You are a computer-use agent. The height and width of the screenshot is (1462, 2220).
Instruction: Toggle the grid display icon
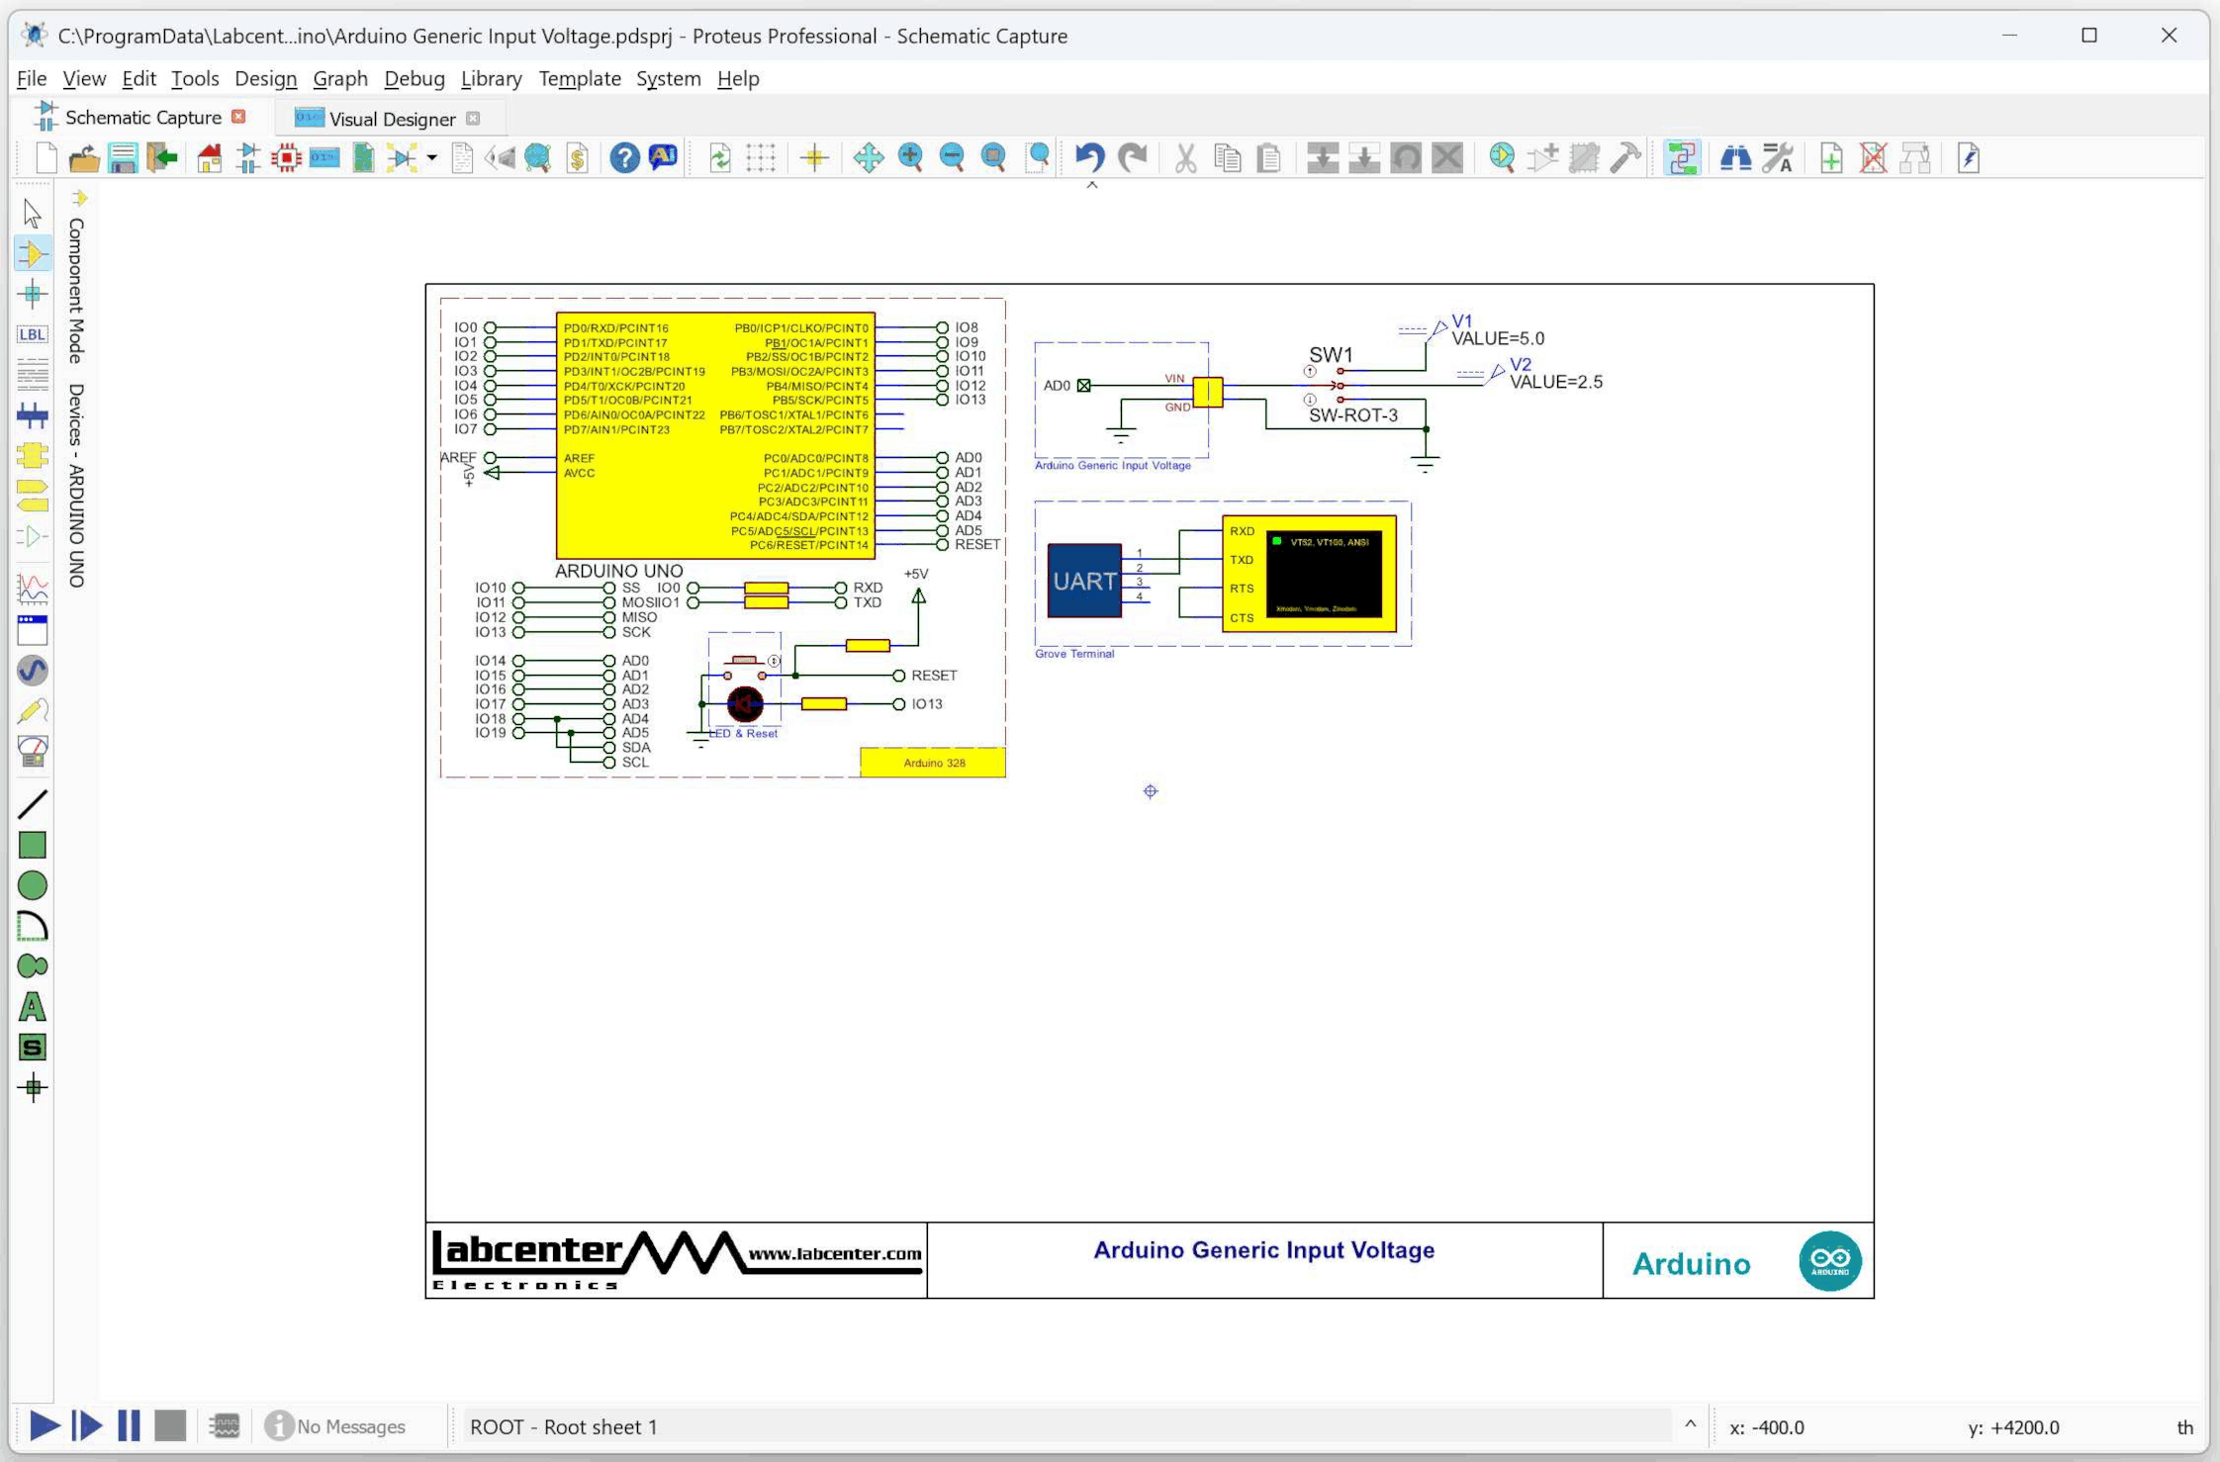click(x=761, y=157)
